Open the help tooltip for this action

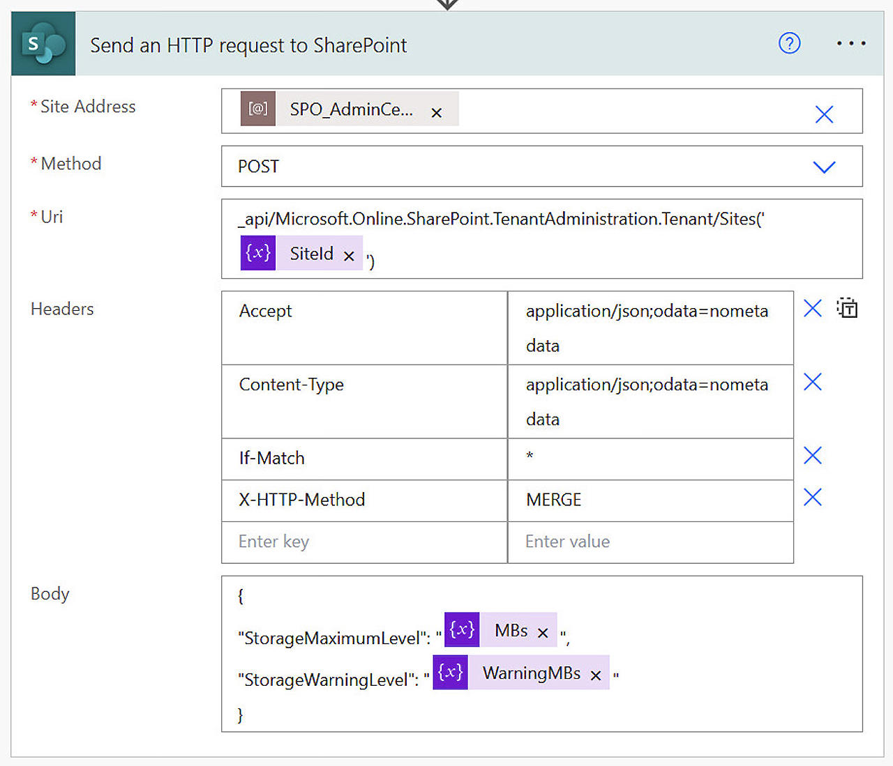tap(789, 43)
